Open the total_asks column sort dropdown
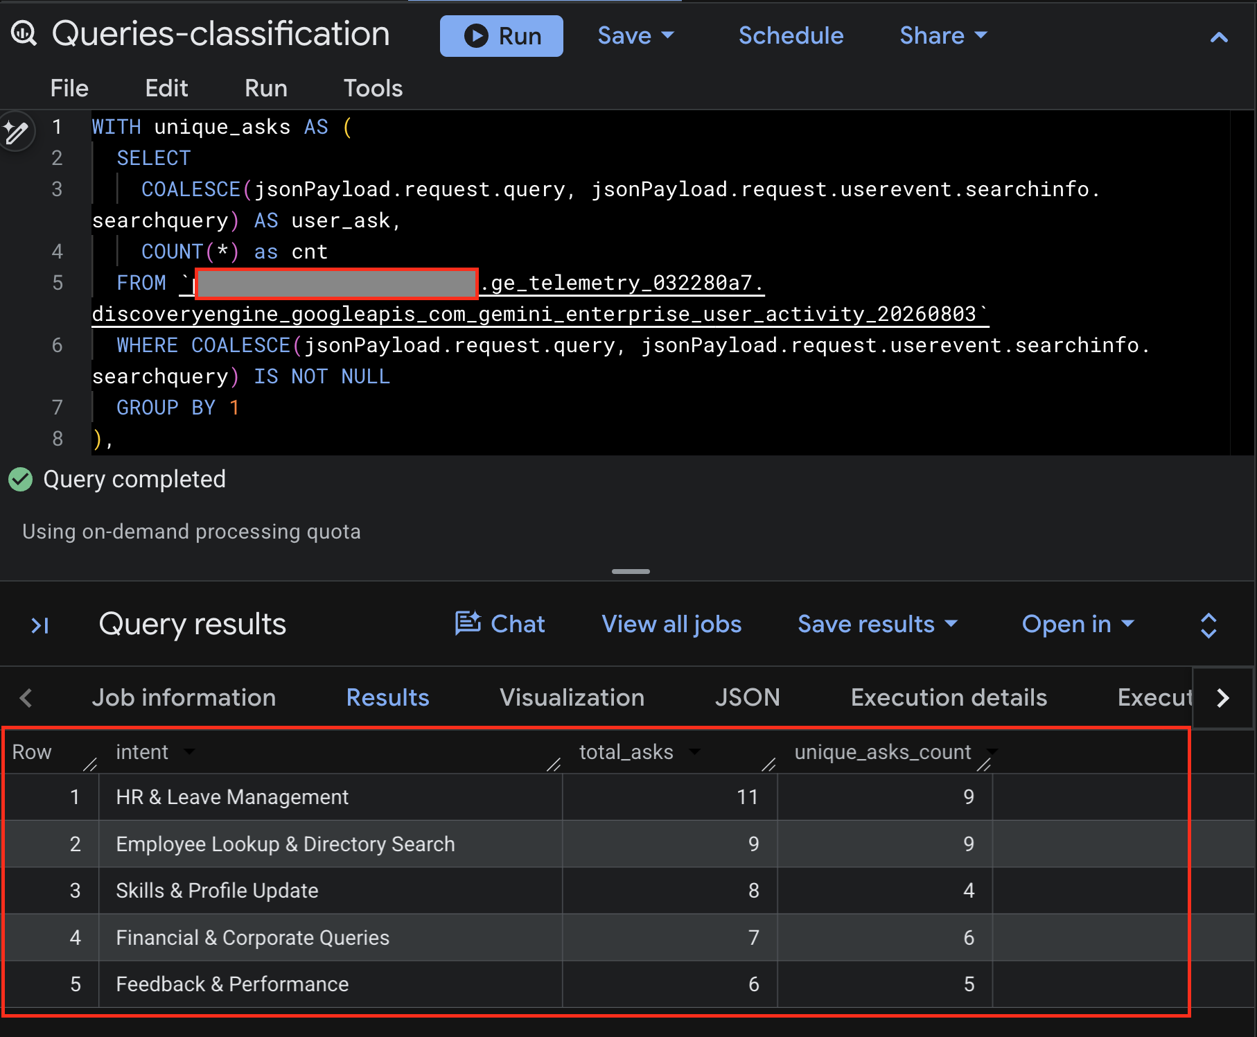This screenshot has width=1257, height=1037. [694, 751]
